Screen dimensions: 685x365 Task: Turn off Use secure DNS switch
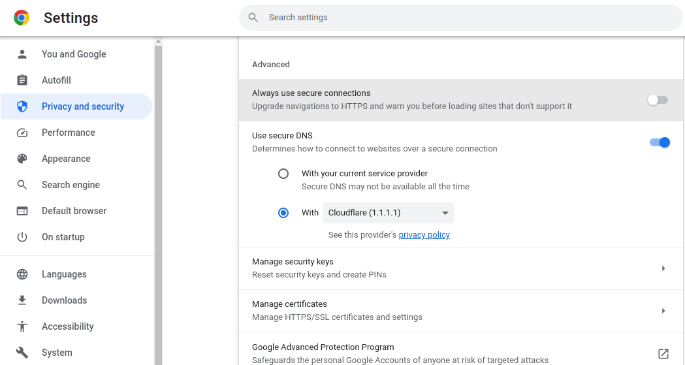coord(660,142)
